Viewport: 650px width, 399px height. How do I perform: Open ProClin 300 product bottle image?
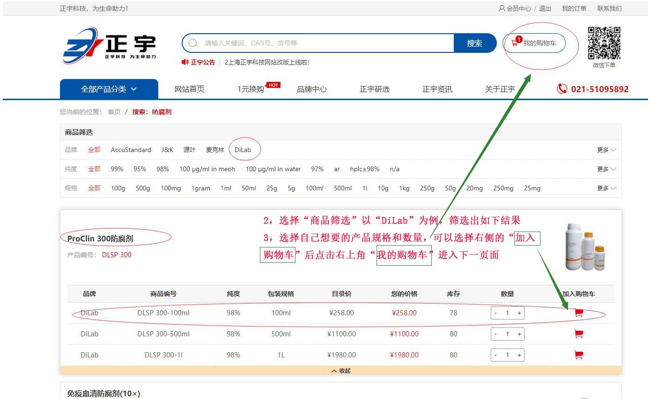pos(585,247)
